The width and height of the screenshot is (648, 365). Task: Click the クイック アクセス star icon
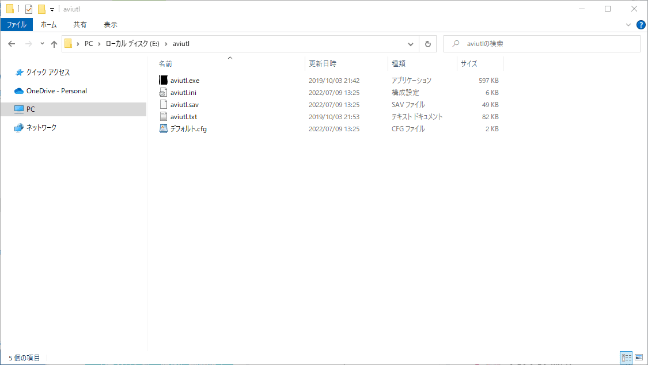[x=19, y=73]
